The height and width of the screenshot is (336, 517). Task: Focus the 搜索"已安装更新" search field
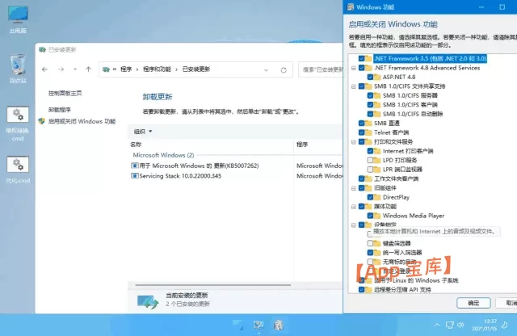tap(322, 69)
